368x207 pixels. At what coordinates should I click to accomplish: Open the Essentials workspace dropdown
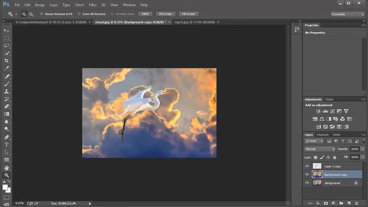coord(347,14)
